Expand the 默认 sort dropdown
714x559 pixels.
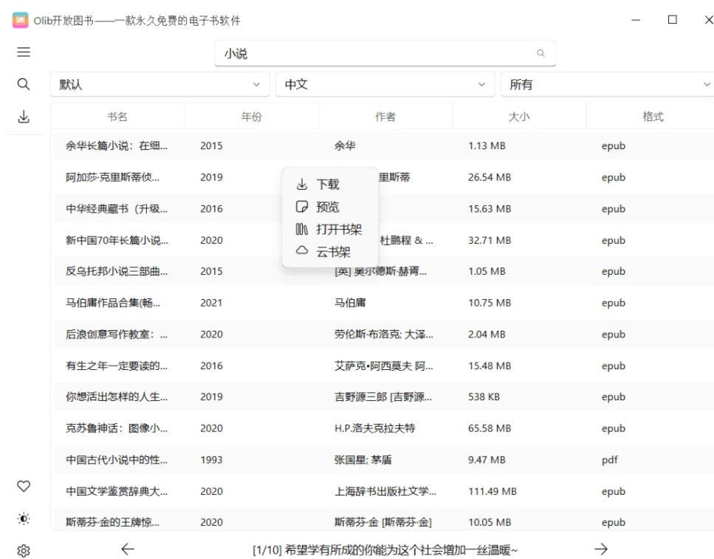[161, 85]
